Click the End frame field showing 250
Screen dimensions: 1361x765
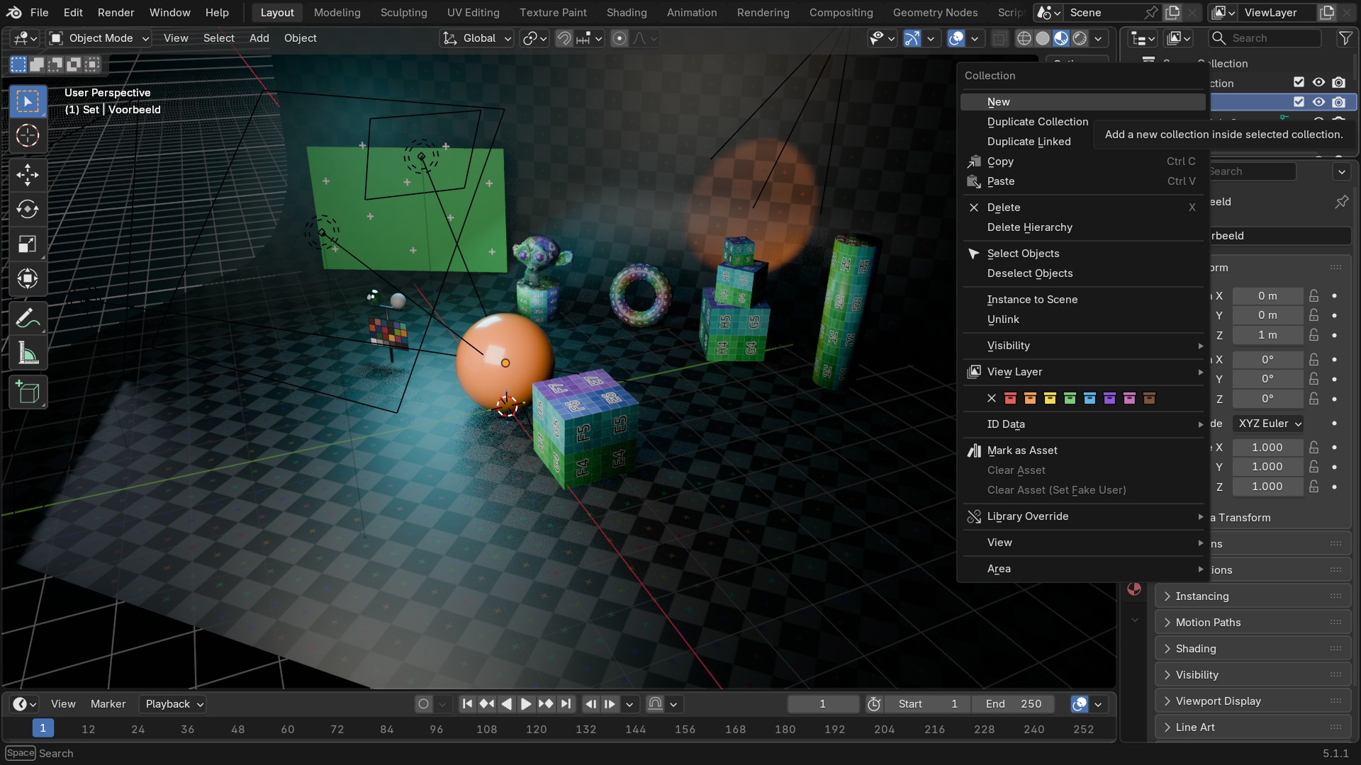click(1014, 704)
